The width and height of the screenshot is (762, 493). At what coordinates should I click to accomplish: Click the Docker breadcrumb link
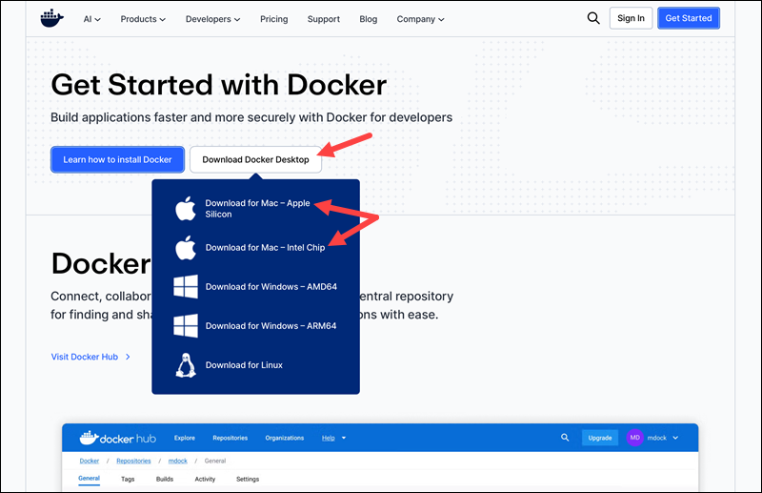click(x=90, y=461)
